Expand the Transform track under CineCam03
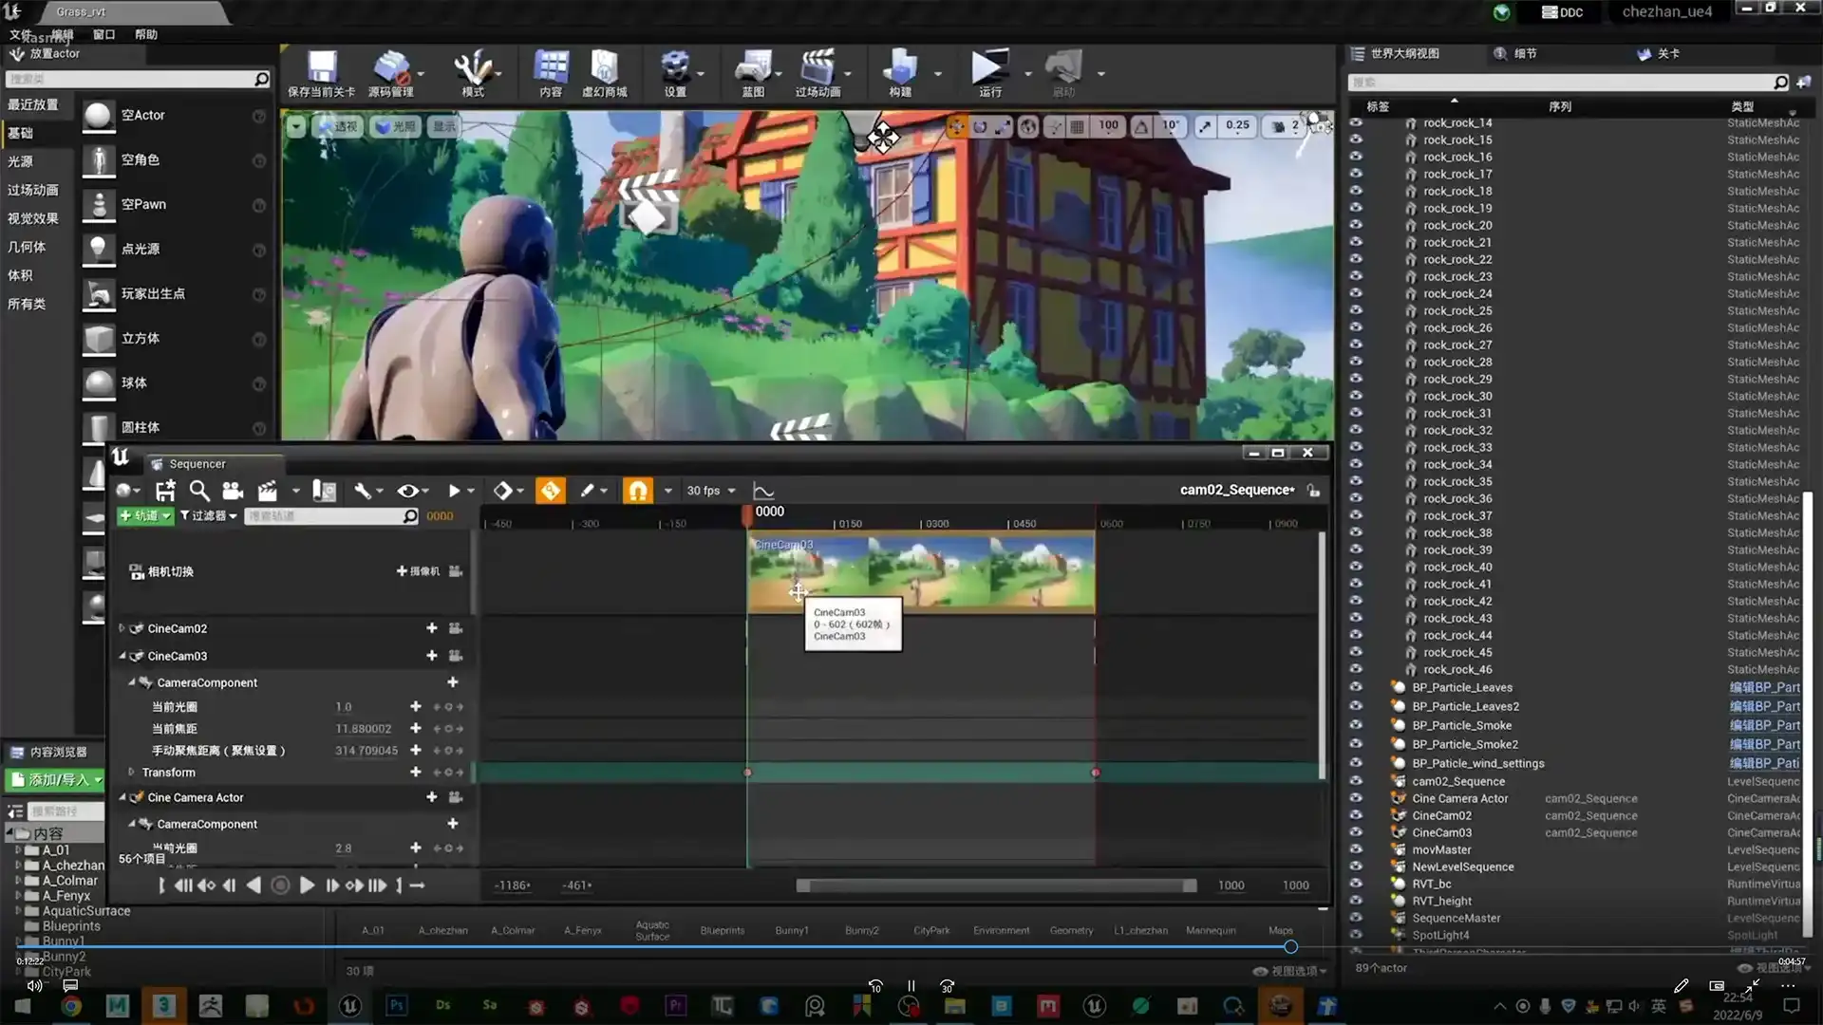 pos(131,773)
